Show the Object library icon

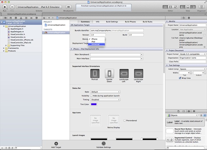click(x=189, y=111)
